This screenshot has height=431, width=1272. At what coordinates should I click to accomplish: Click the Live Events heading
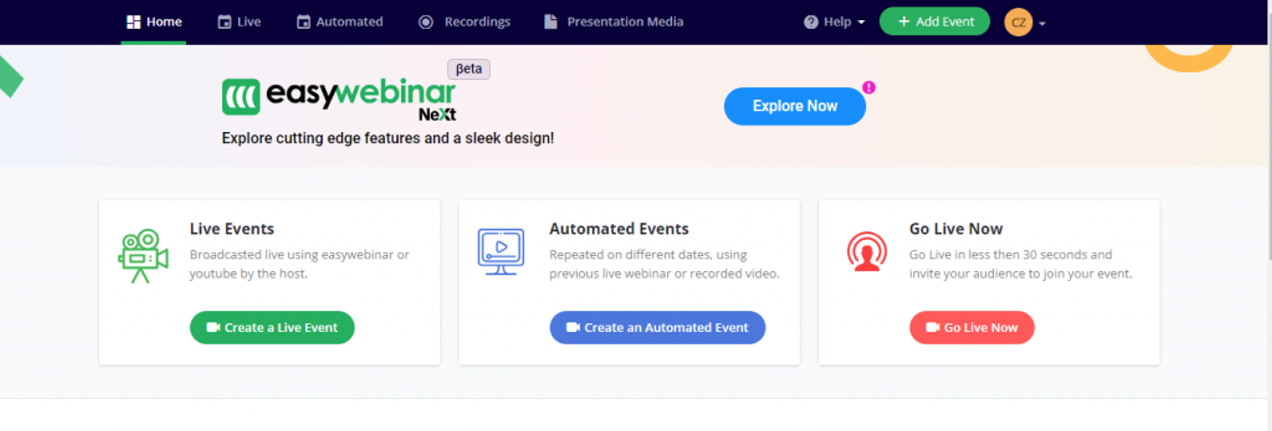pyautogui.click(x=232, y=229)
